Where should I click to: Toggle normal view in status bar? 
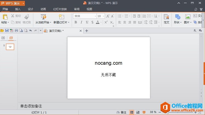[132, 112]
